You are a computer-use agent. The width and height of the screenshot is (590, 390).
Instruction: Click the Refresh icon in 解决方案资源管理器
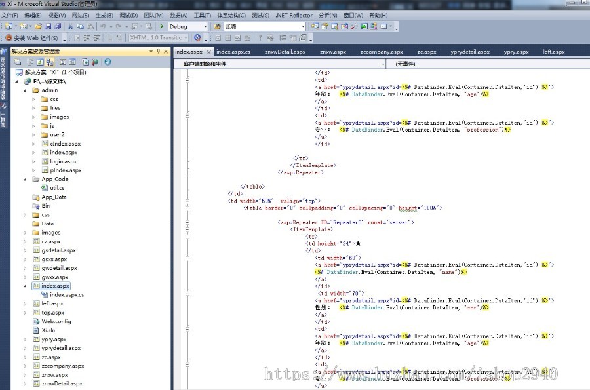[x=39, y=62]
